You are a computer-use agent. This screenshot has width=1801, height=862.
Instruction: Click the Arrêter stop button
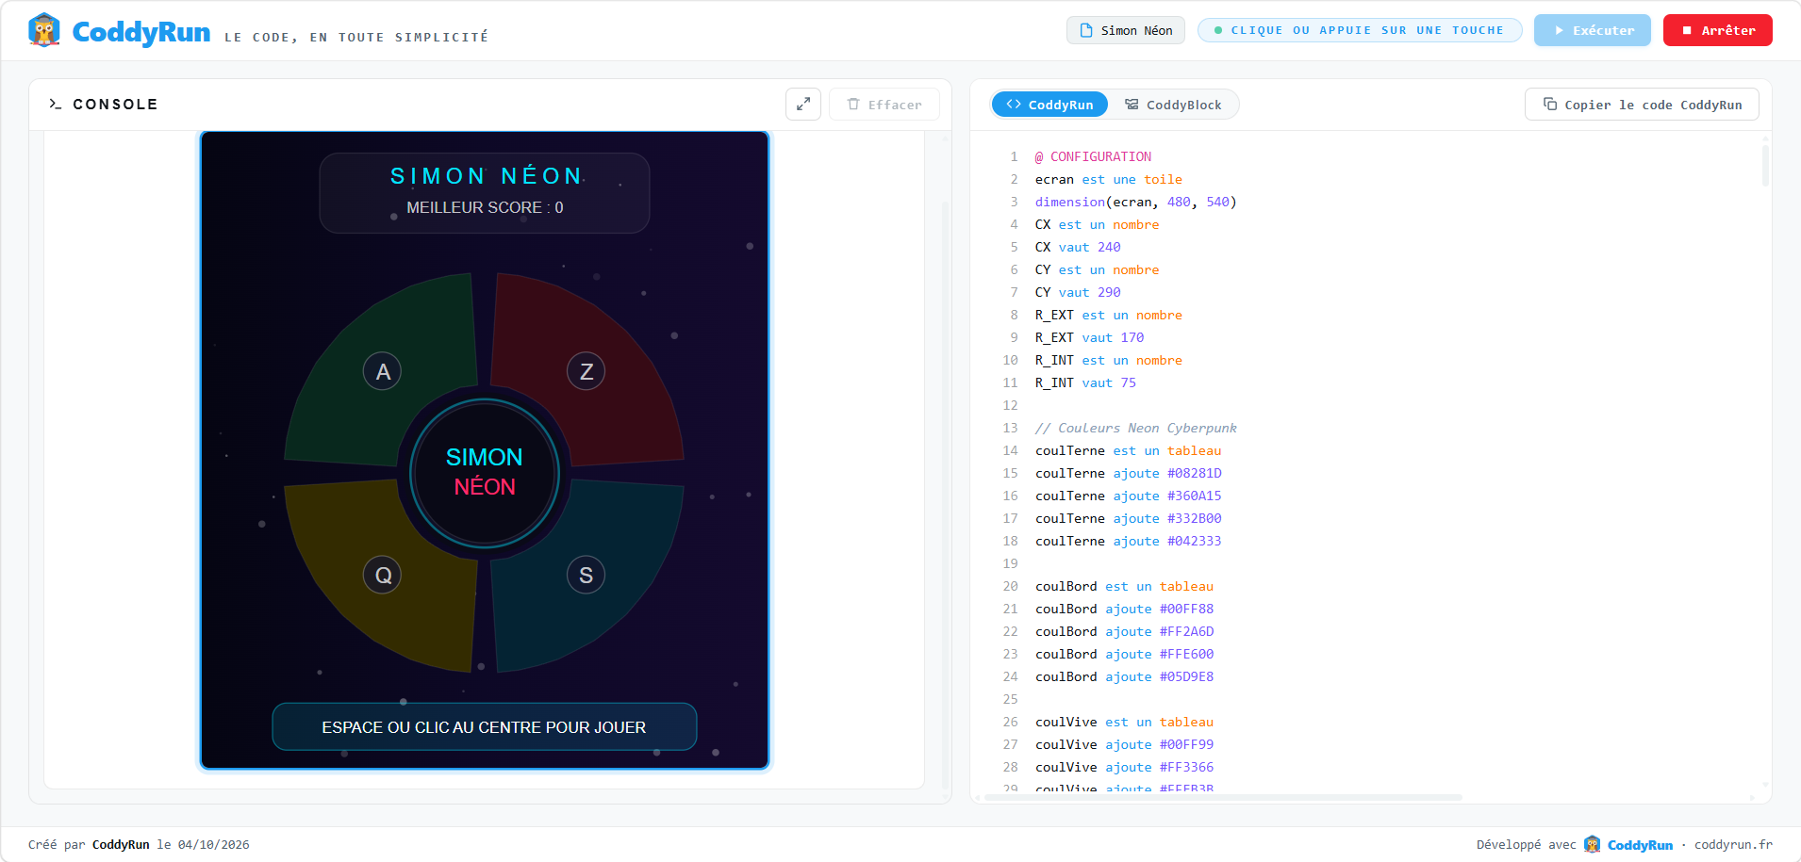click(1718, 30)
